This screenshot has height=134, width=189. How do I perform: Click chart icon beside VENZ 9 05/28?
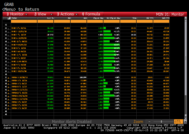pos(8,65)
